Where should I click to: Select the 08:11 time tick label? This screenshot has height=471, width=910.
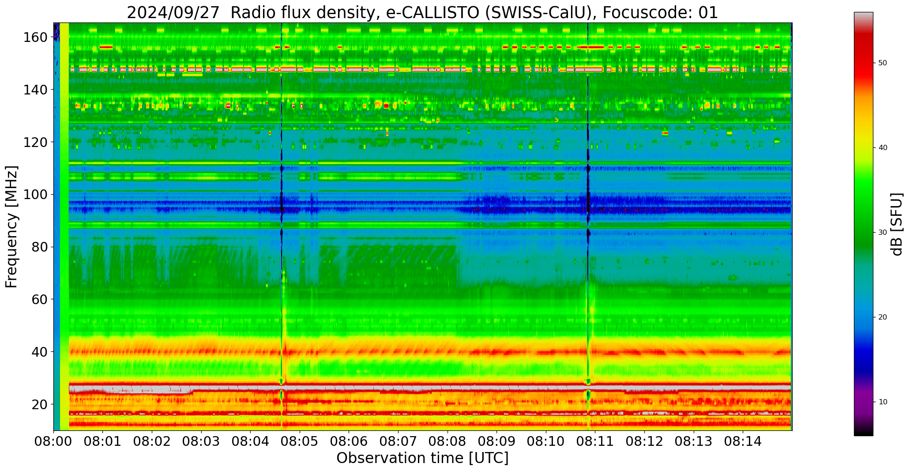coord(595,441)
